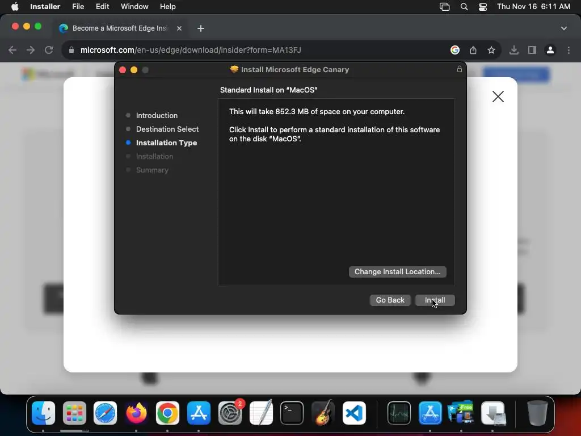
Task: Click the screen mirroring icon in the menu bar
Action: (444, 7)
